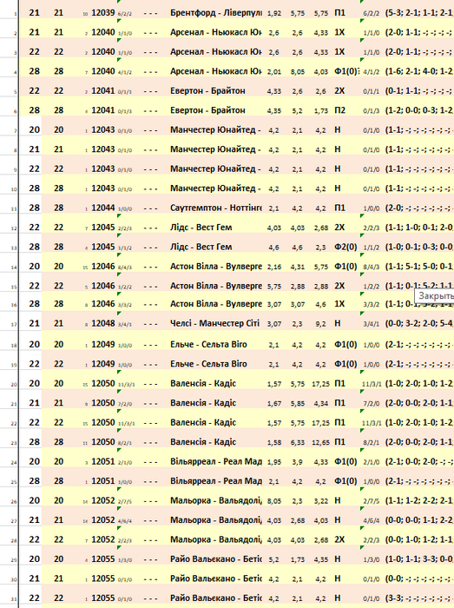Click the score cell starting with (2-1; 0-0; 2-0
This screenshot has height=608, width=454.
tap(419, 462)
